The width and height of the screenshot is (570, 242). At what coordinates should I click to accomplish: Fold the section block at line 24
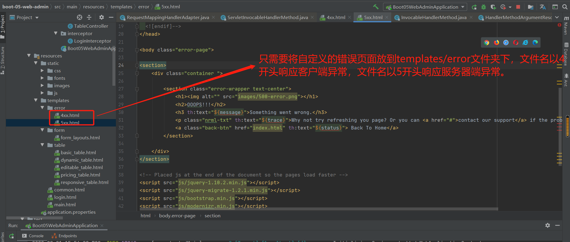[137, 65]
